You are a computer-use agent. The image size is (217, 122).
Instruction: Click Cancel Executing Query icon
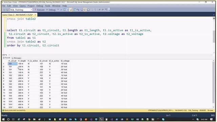tap(58, 10)
